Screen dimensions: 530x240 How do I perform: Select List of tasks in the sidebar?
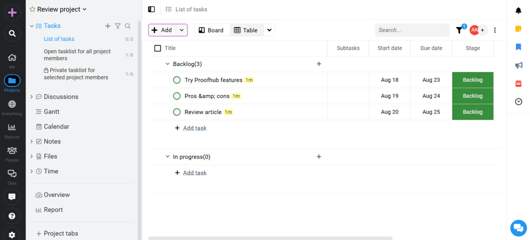point(59,39)
